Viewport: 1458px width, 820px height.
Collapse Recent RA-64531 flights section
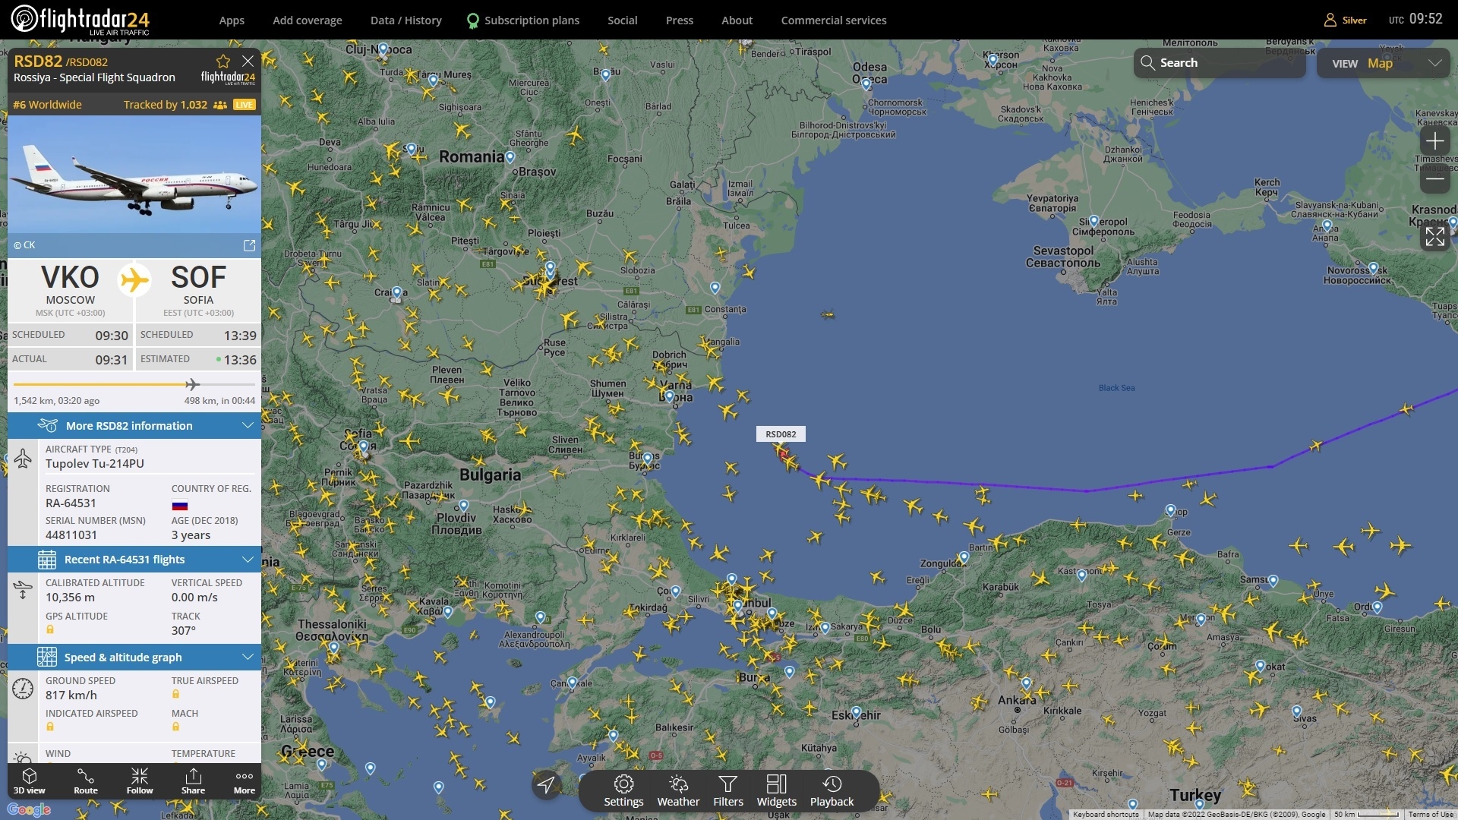(x=134, y=560)
